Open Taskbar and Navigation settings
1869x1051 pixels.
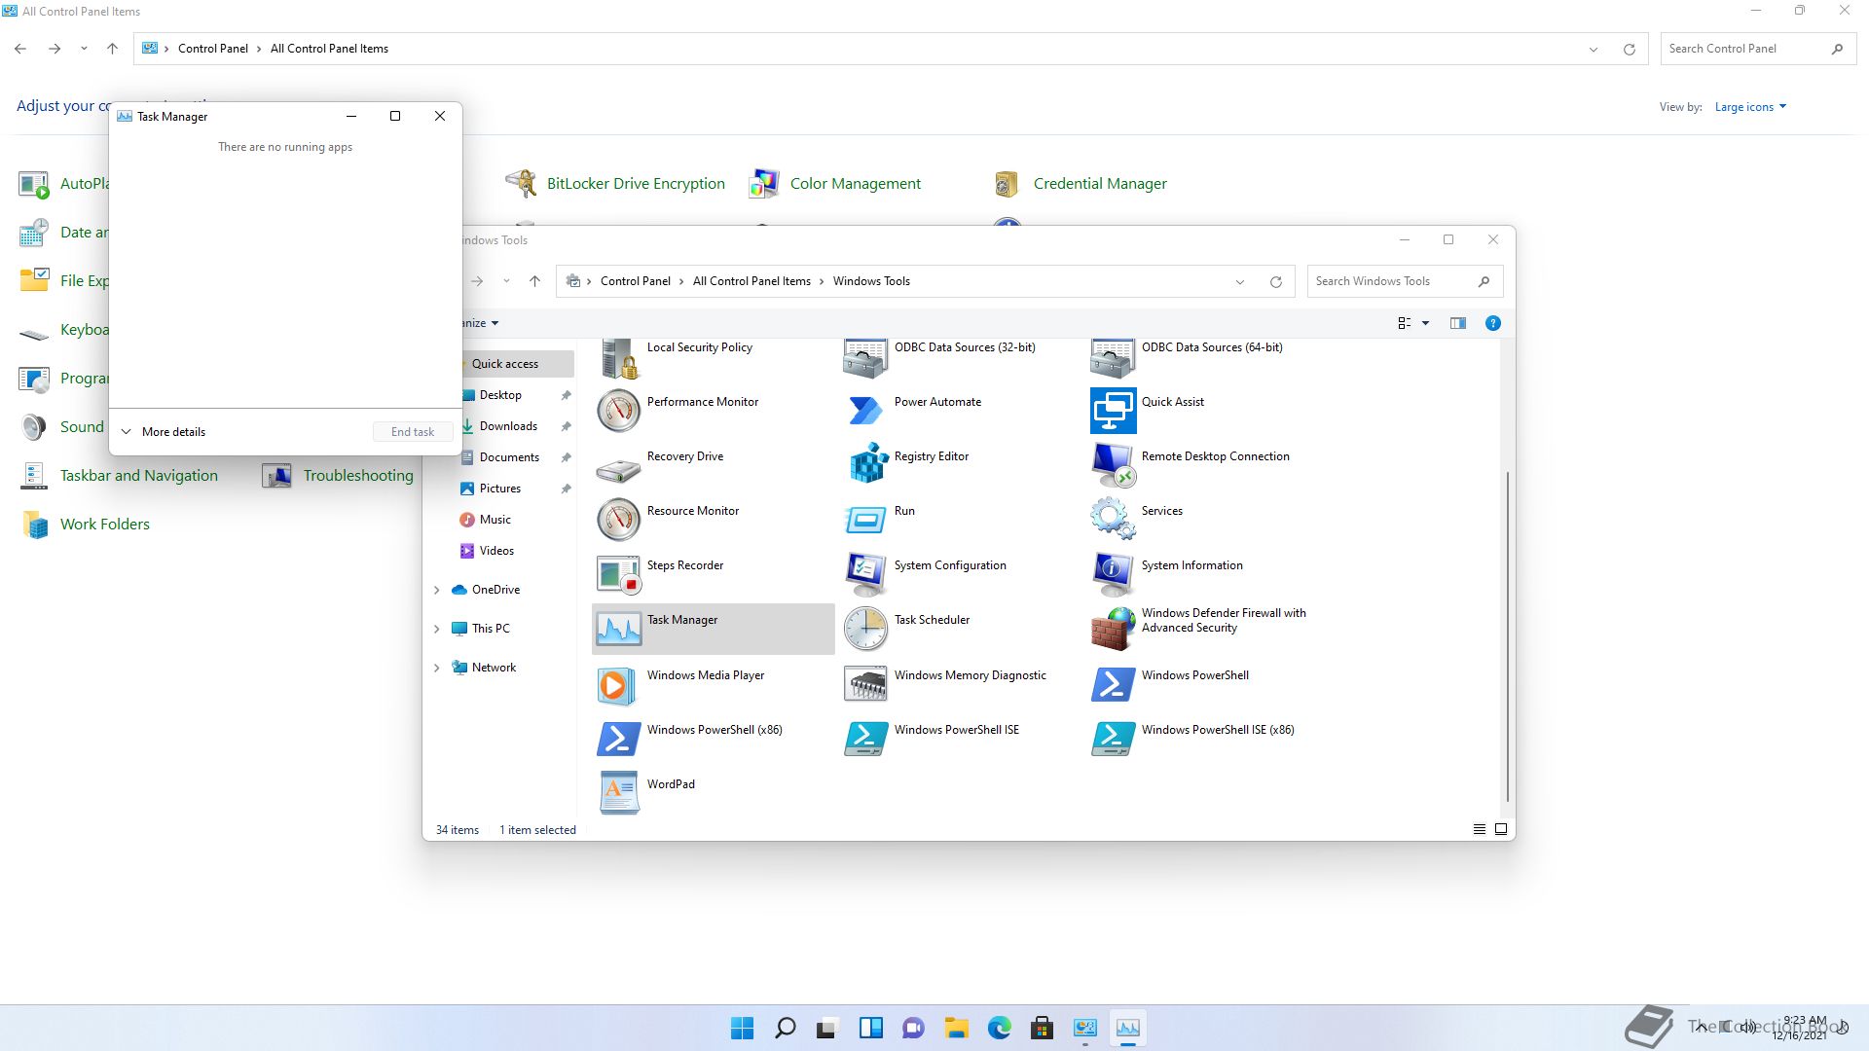coord(139,476)
